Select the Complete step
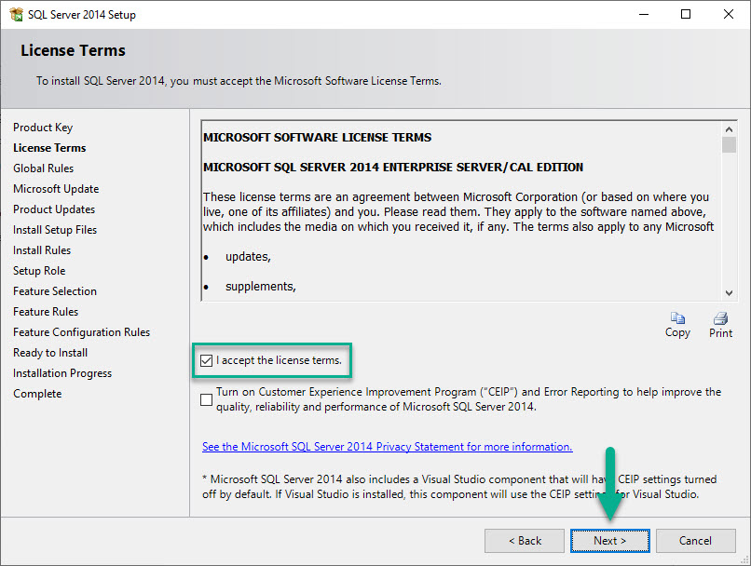 click(38, 394)
